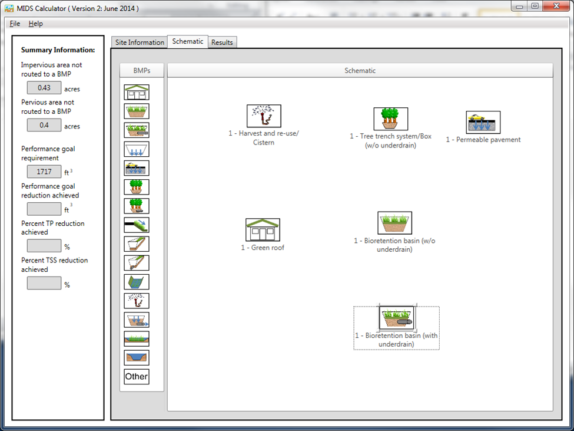Choose the Harvest and re-use cistern palette icon
This screenshot has width=574, height=431.
point(136,301)
